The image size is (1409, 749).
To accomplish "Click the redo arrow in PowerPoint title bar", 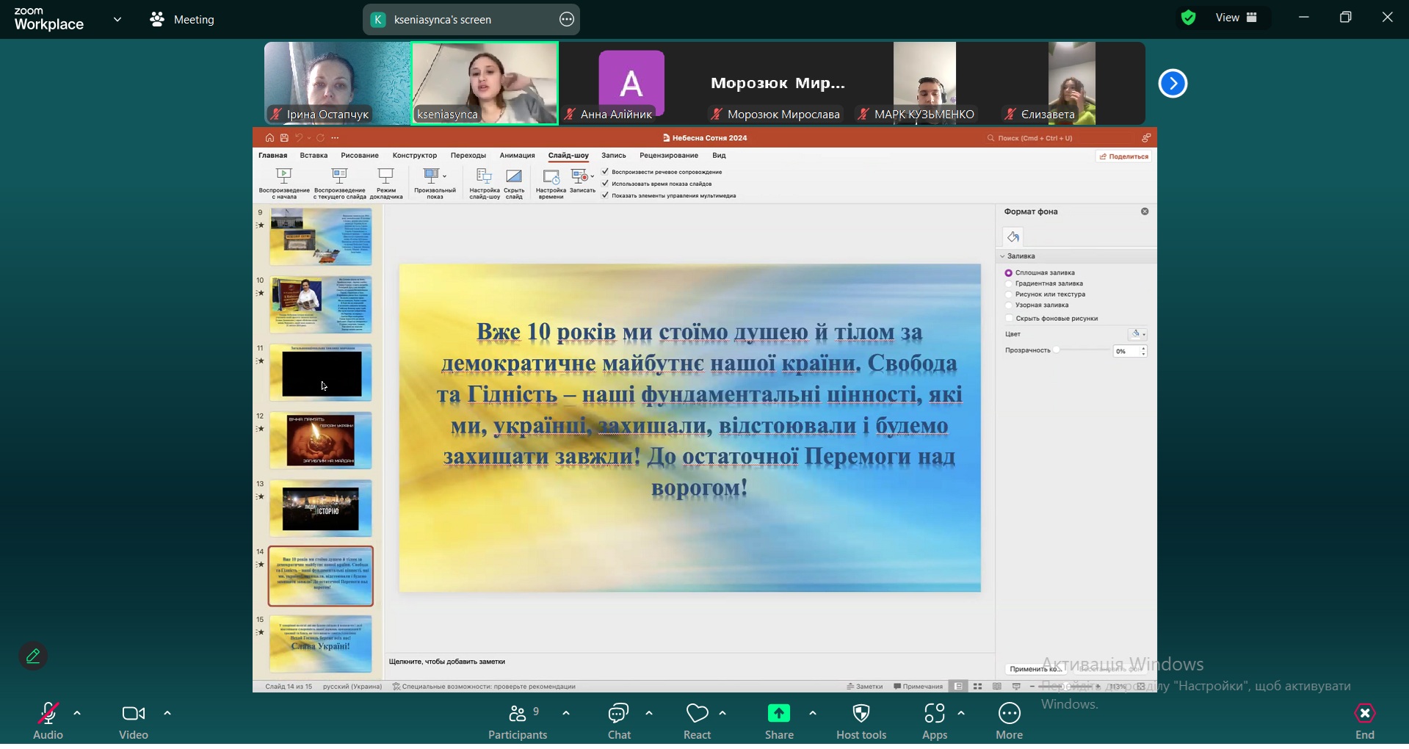I will click(321, 139).
